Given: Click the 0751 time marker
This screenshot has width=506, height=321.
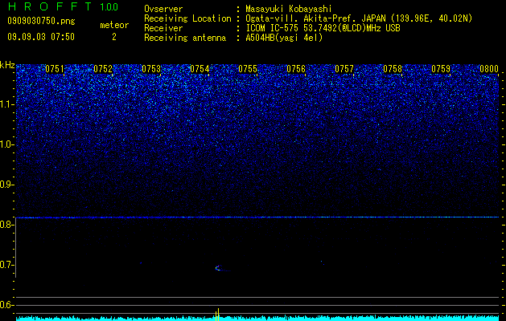Looking at the screenshot, I should click(55, 69).
